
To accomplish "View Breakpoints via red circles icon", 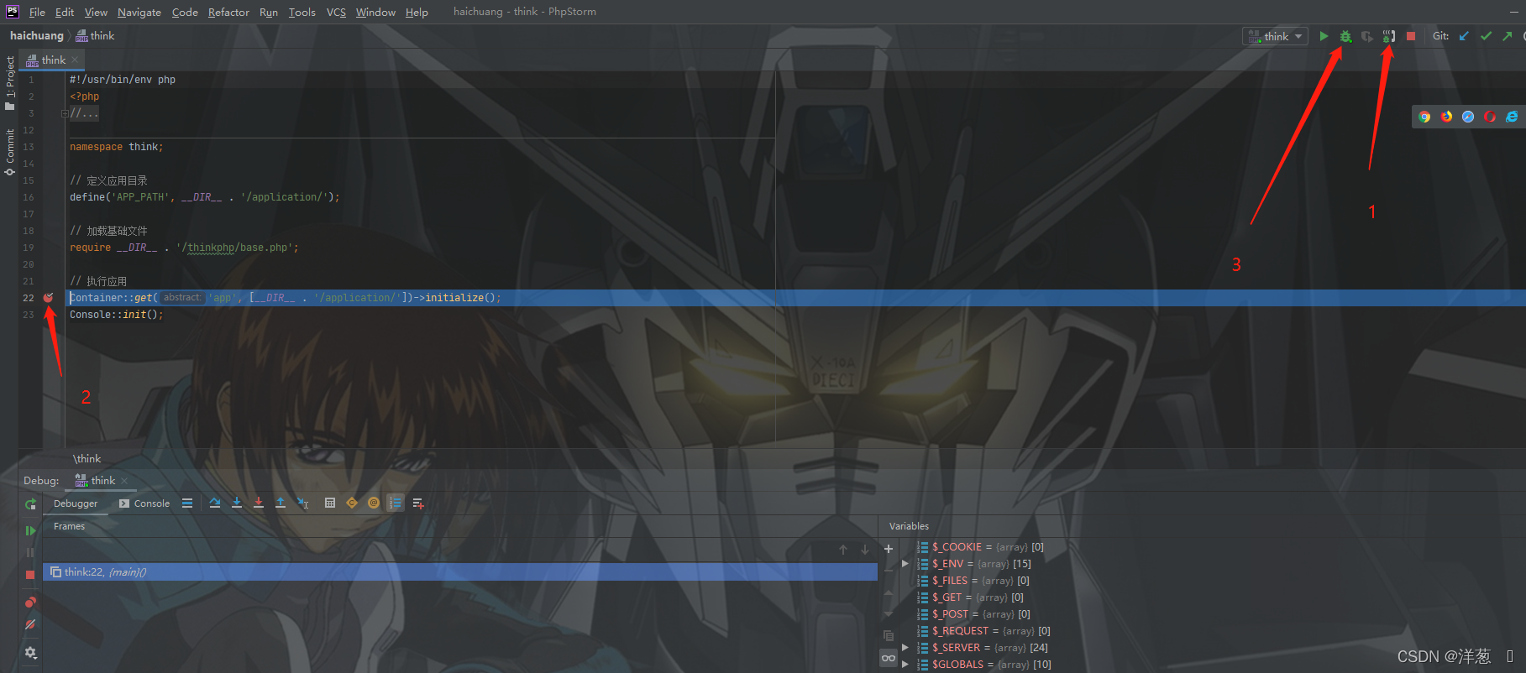I will coord(30,603).
